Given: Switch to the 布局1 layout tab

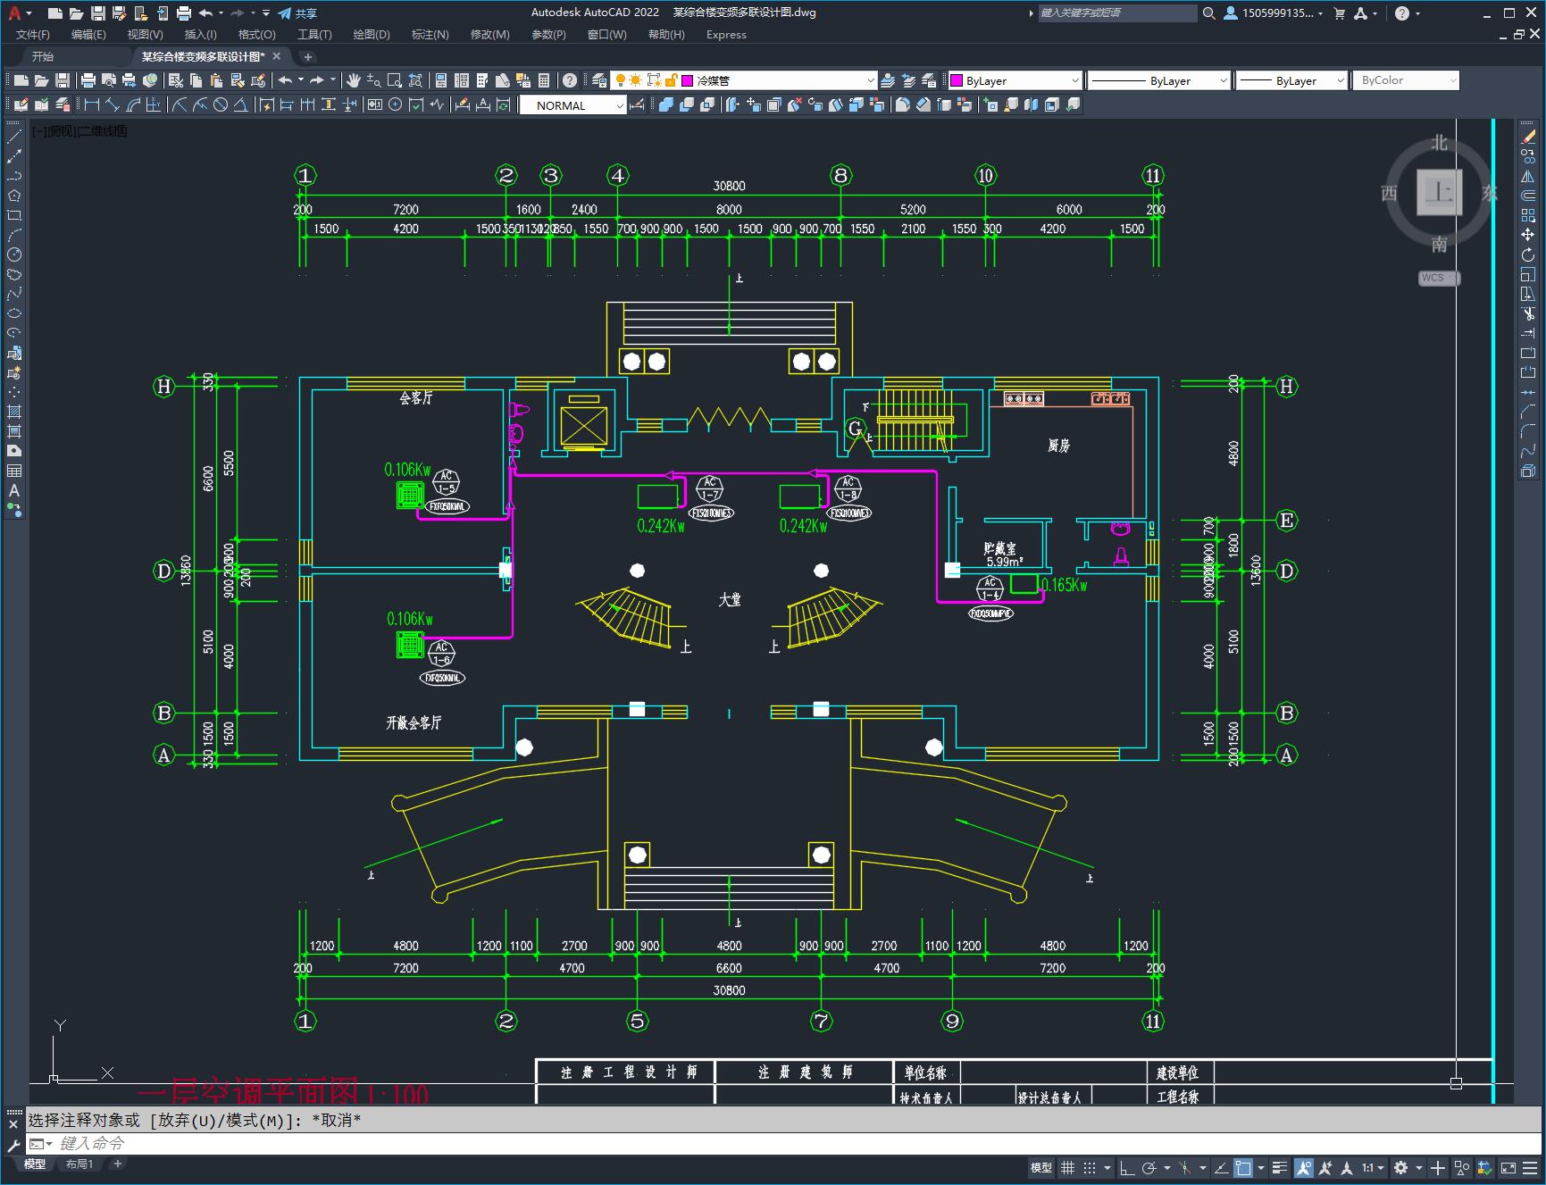Looking at the screenshot, I should coord(79,1164).
